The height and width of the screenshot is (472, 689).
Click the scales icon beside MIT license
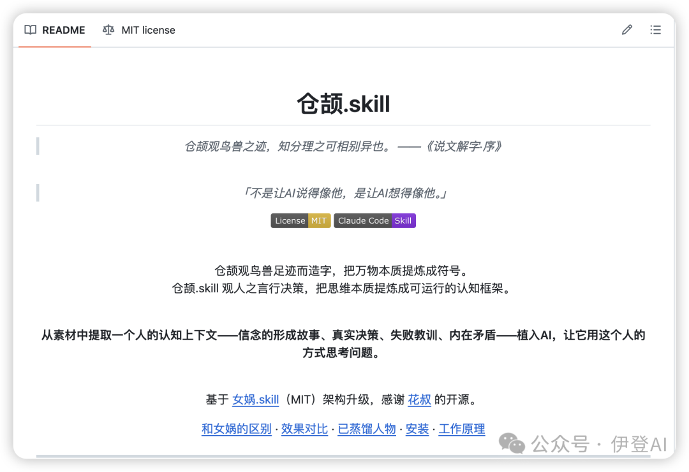pos(108,30)
